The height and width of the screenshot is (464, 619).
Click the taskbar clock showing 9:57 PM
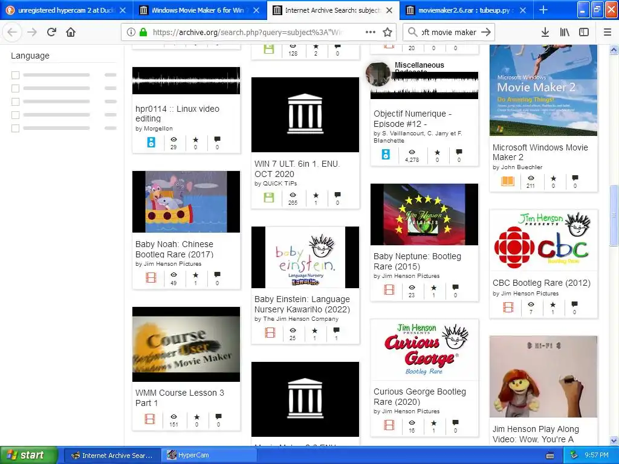tap(597, 456)
